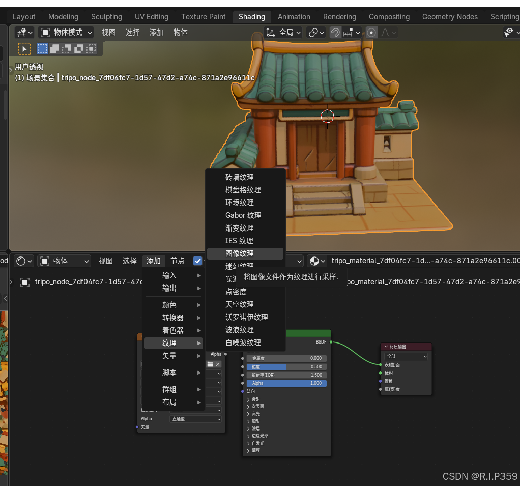Select 白噪波纹理 menu entry

click(x=245, y=342)
